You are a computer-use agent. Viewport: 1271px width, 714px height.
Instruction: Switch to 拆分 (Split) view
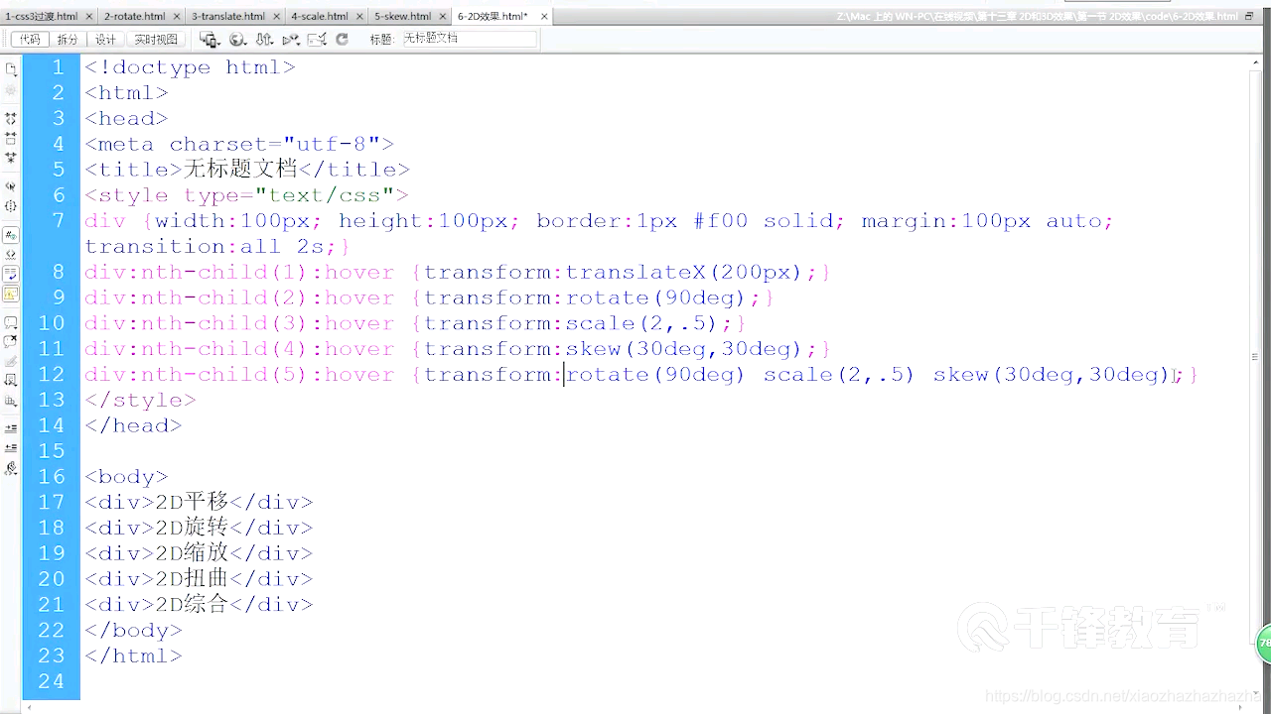68,40
